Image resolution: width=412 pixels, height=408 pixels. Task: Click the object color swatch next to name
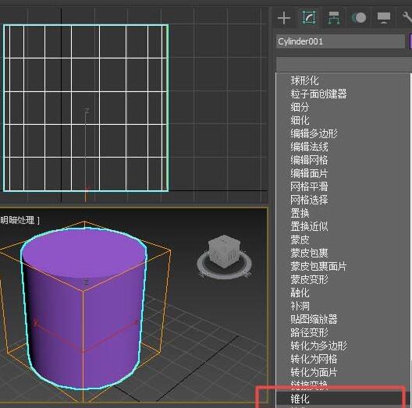pyautogui.click(x=410, y=41)
